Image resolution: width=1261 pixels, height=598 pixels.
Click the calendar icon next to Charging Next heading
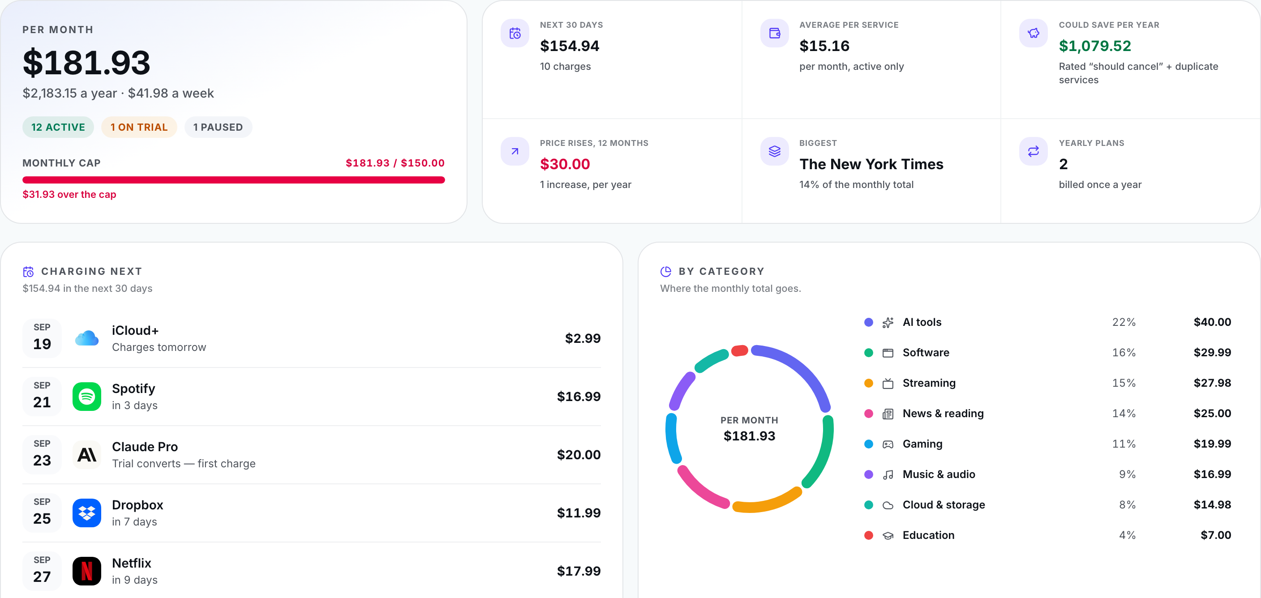(x=28, y=272)
